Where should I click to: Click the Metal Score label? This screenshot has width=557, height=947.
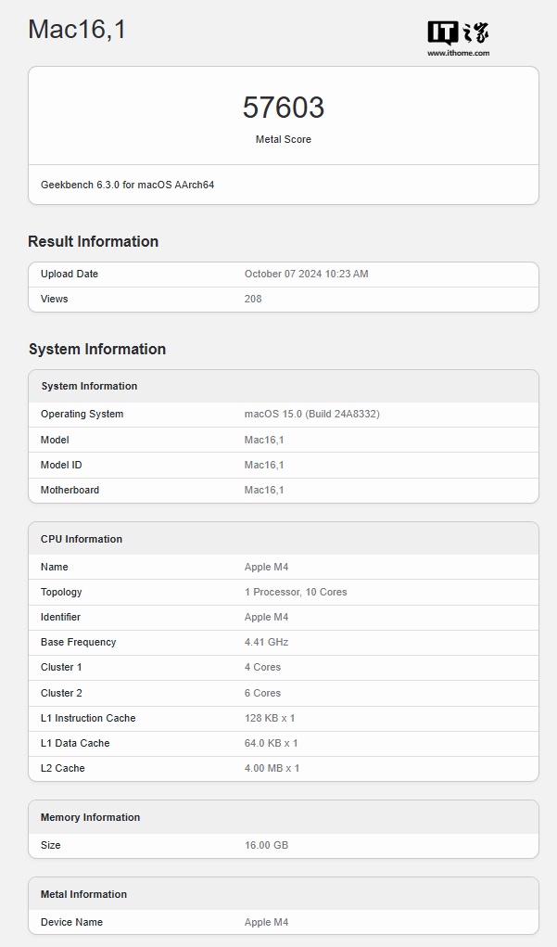click(x=284, y=139)
